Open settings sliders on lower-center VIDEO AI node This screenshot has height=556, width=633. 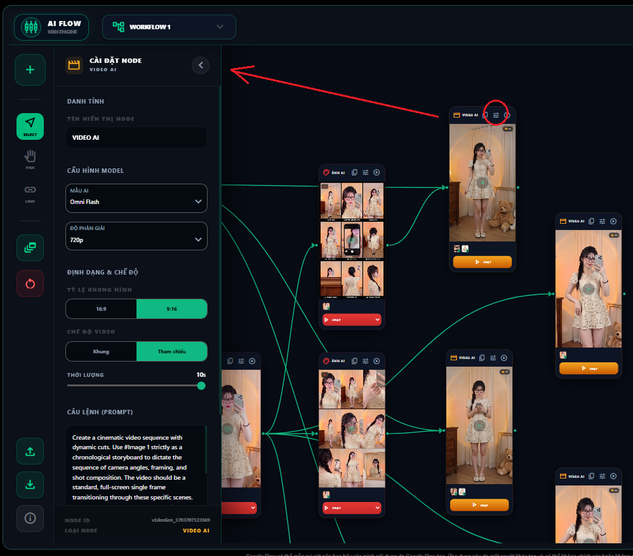point(493,358)
